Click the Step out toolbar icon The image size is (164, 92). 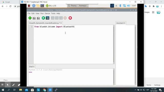(x=61, y=18)
